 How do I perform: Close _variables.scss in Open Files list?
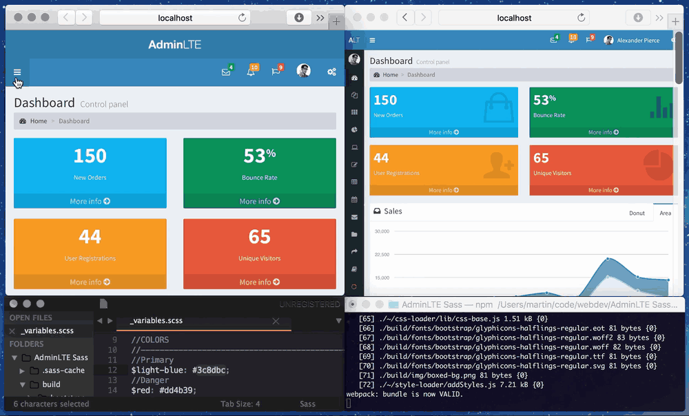(x=12, y=331)
